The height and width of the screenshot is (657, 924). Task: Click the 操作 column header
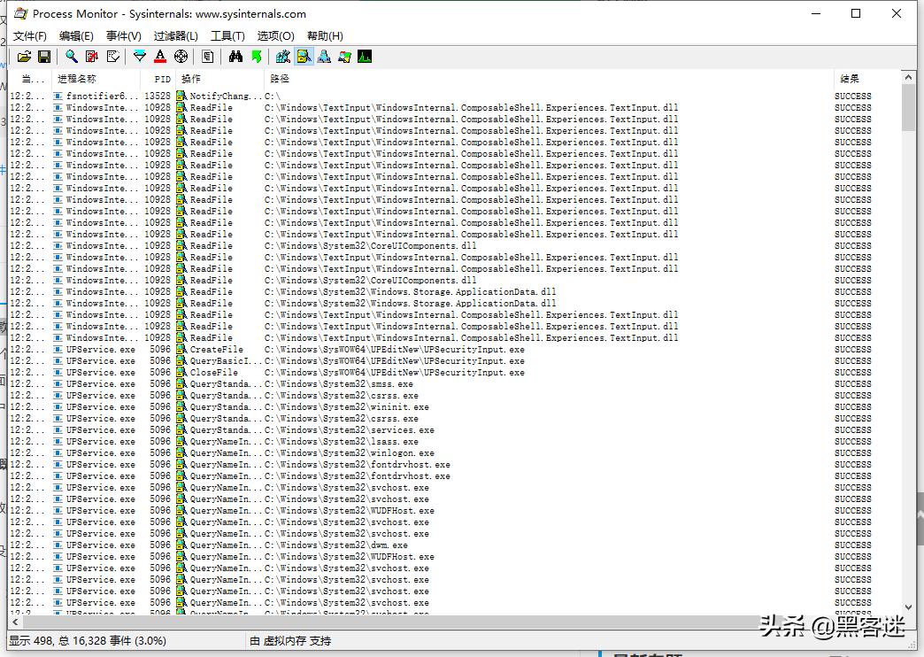pos(219,79)
